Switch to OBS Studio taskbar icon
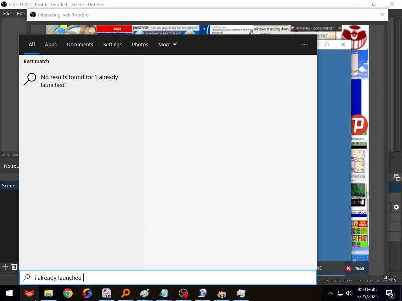Screen dimensions: 402x301 point(183,293)
